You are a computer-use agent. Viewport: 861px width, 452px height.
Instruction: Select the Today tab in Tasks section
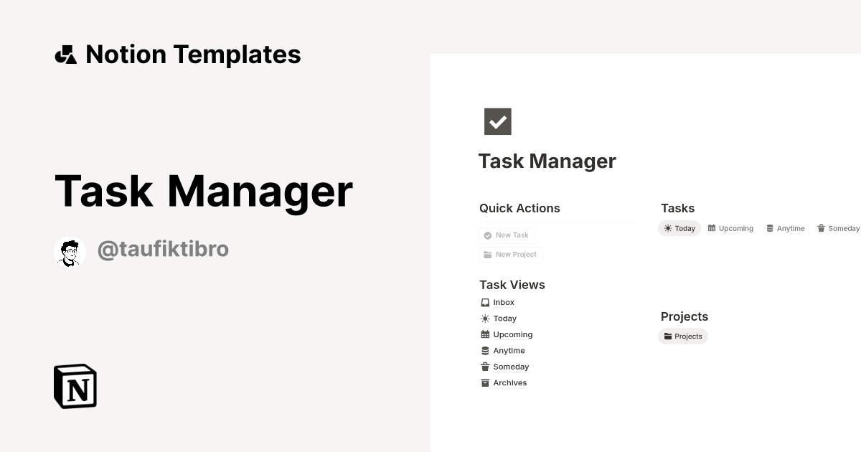[x=679, y=228]
